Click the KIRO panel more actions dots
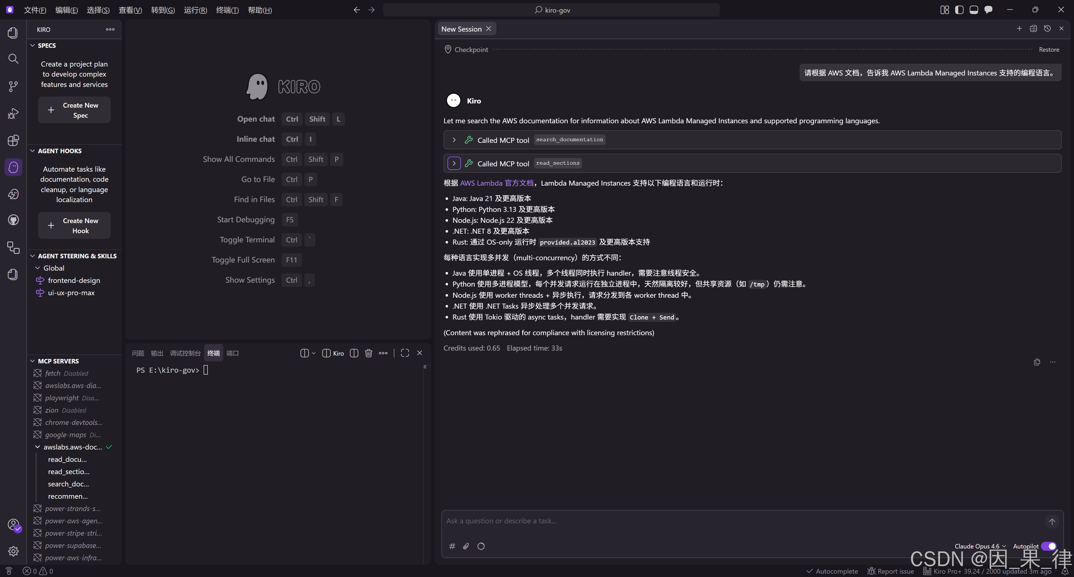 110,29
